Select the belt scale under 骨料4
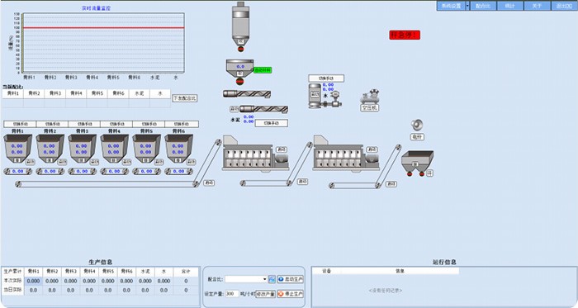578x308 pixels. click(x=114, y=171)
